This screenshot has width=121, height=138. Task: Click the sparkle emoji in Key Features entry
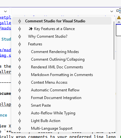tap(31, 29)
